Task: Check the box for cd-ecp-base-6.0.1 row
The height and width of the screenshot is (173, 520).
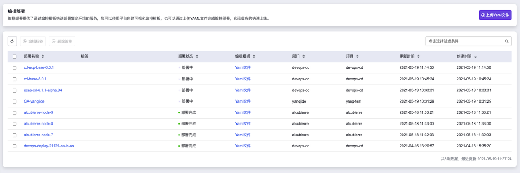Action: 15,68
